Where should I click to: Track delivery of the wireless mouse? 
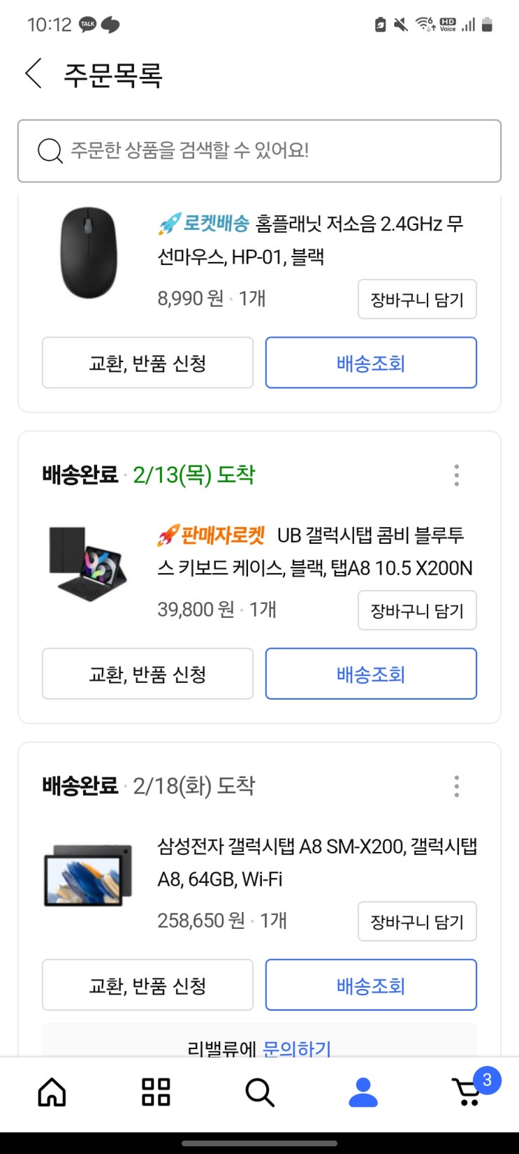click(x=371, y=363)
